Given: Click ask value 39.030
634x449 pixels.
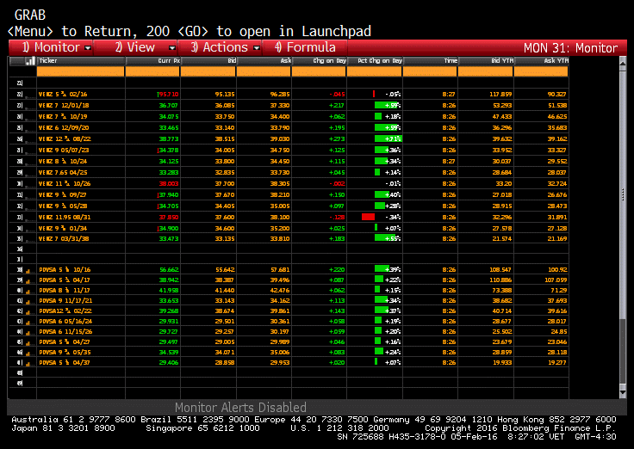Looking at the screenshot, I should 280,138.
